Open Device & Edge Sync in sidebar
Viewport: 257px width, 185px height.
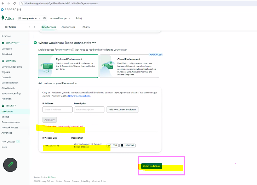pos(12,67)
